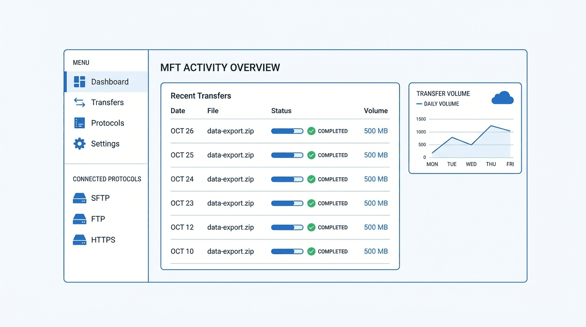Click the OCT 23 data-export.zip file name

(230, 203)
